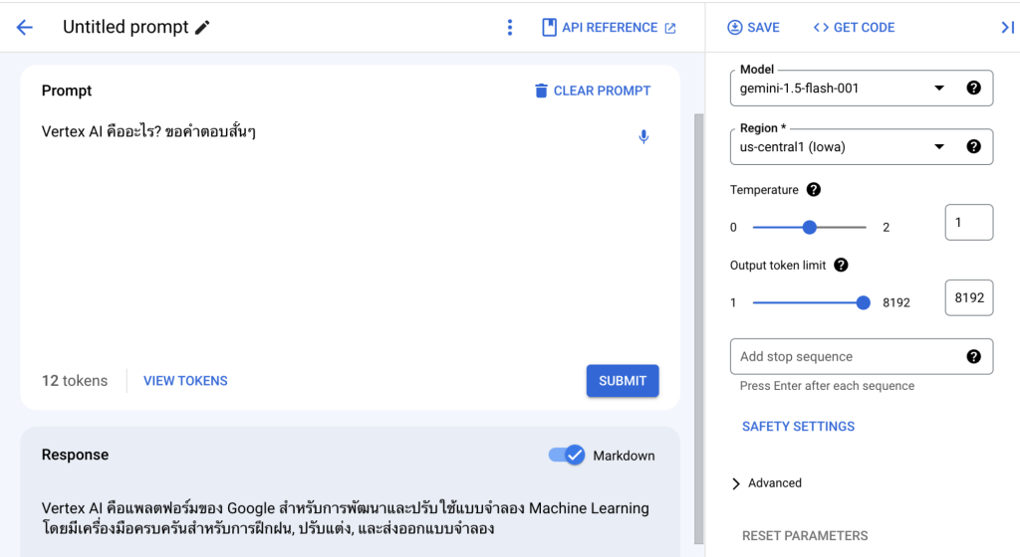Toggle the Markdown switch off
The width and height of the screenshot is (1020, 557).
[567, 456]
